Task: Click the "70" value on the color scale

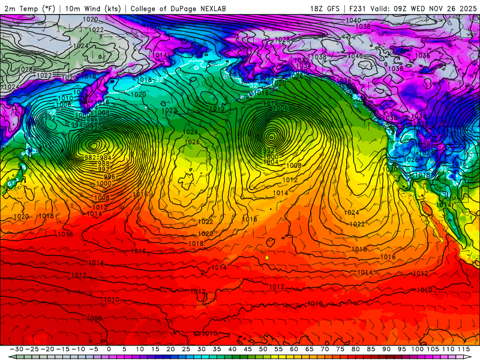Action: (325, 349)
